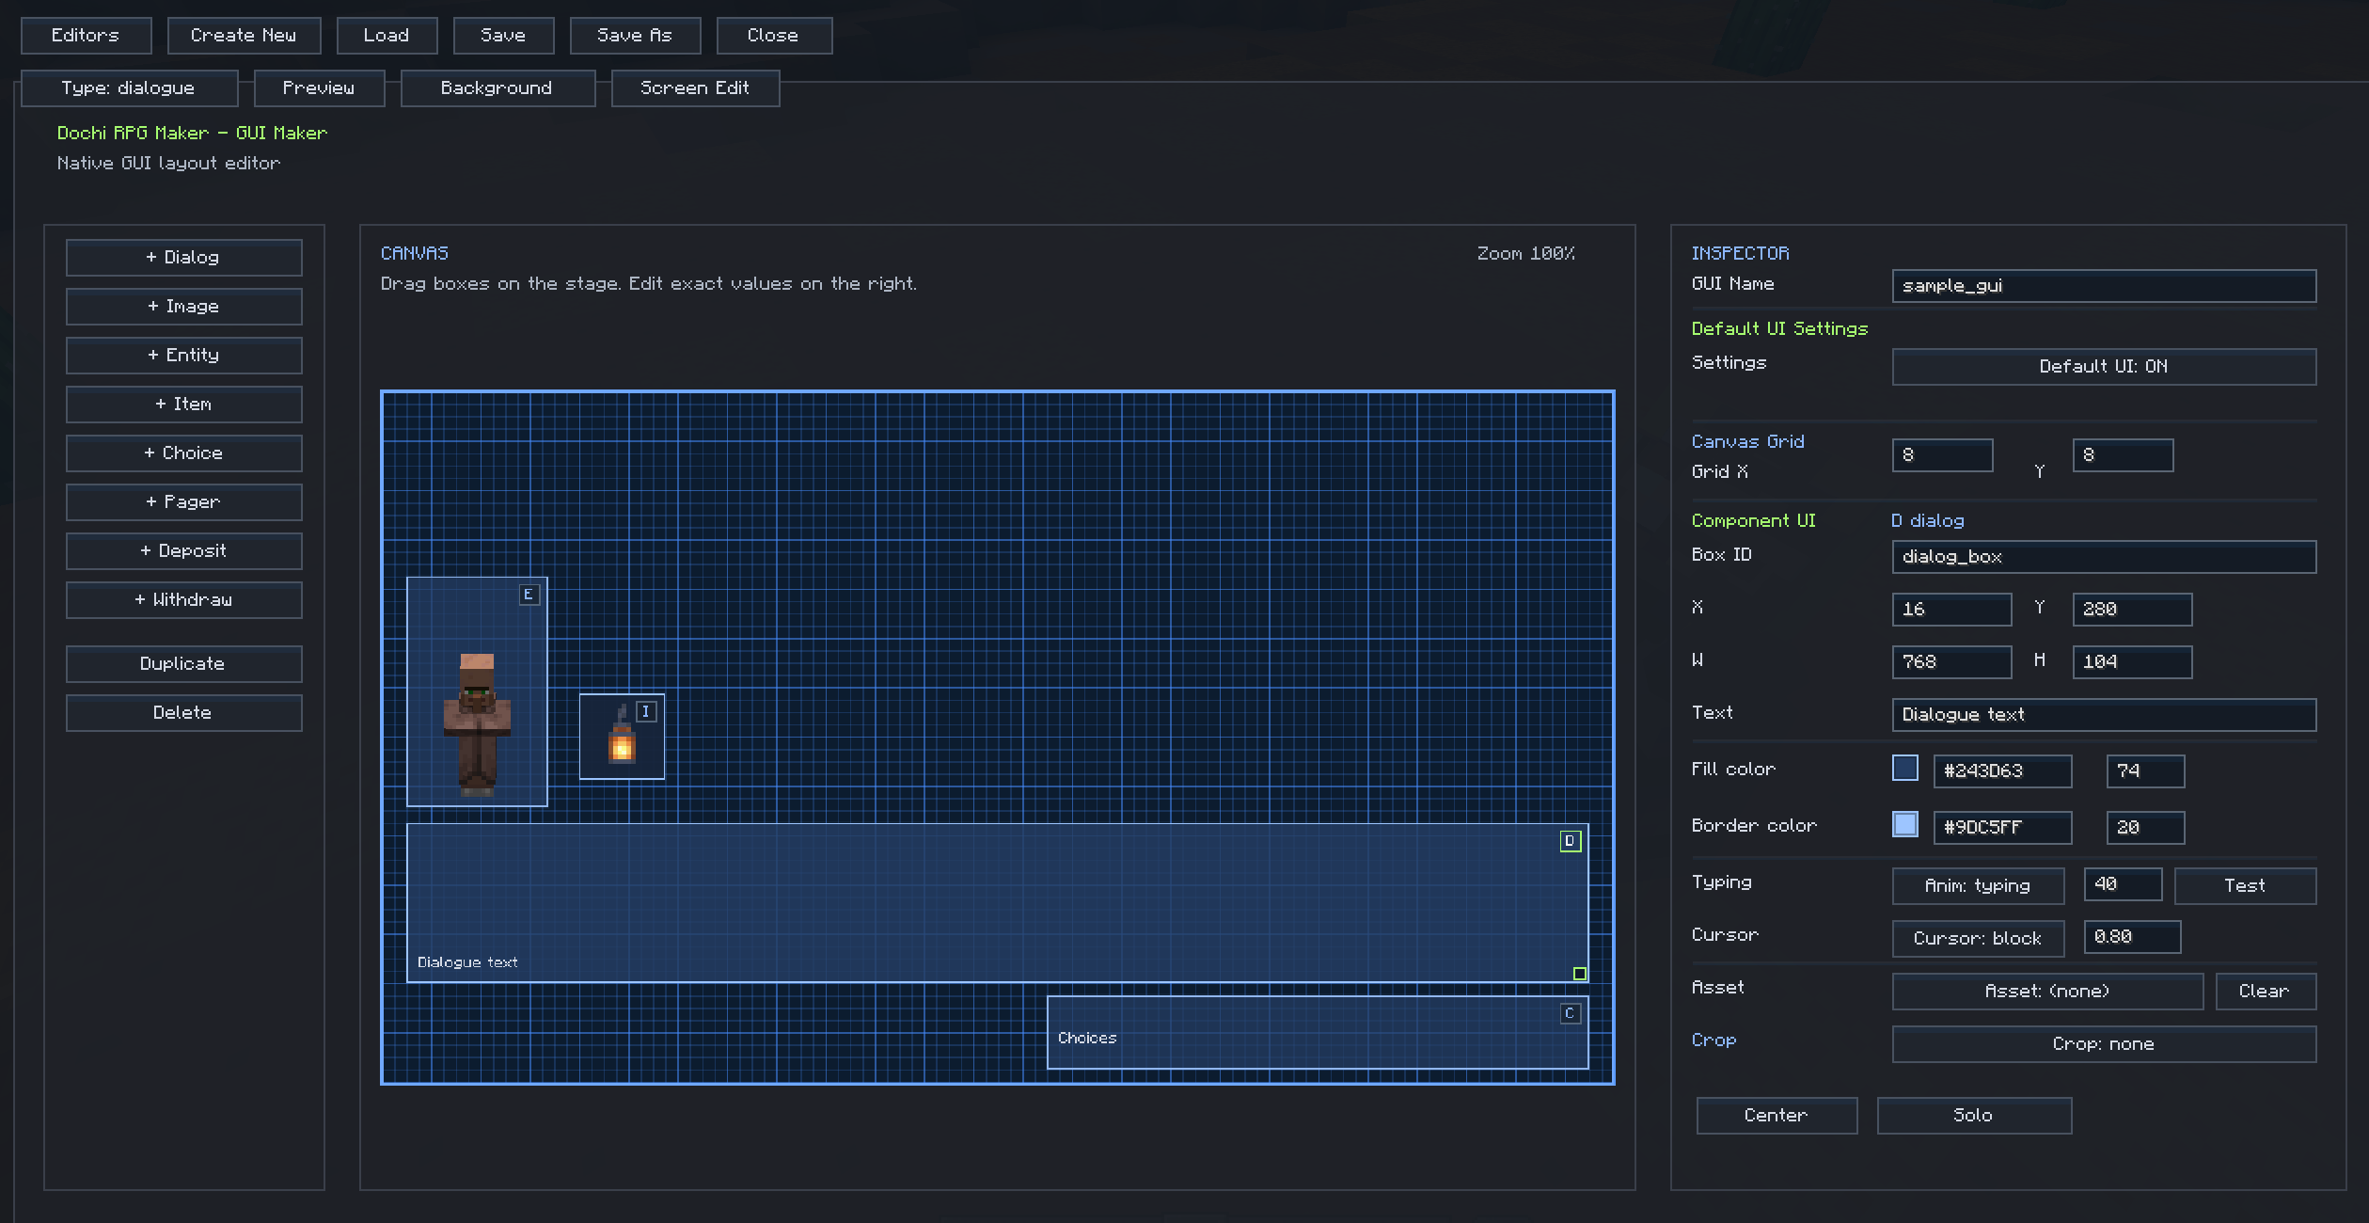
Task: Click the E marker on the entity box
Action: click(x=529, y=595)
